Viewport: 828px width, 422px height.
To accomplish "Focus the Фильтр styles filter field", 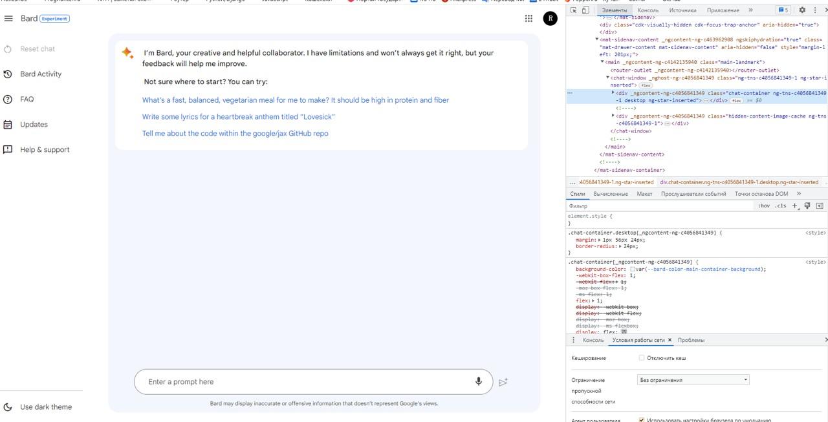I will click(661, 206).
